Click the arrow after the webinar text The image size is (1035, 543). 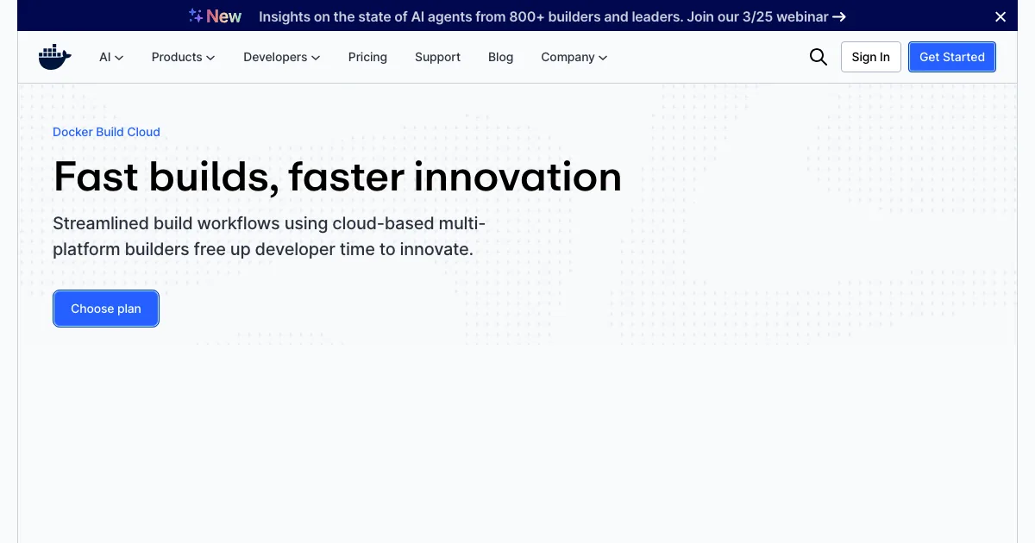click(x=839, y=16)
